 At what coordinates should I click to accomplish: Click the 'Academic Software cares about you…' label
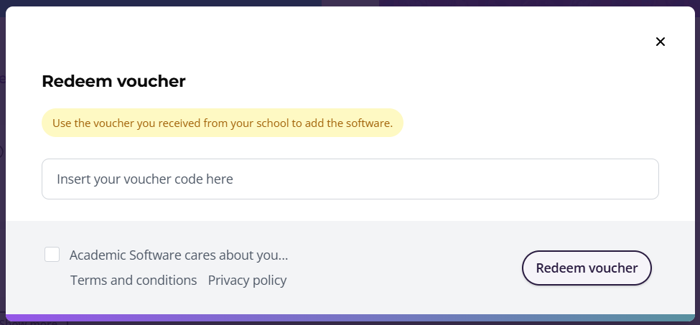coord(178,255)
